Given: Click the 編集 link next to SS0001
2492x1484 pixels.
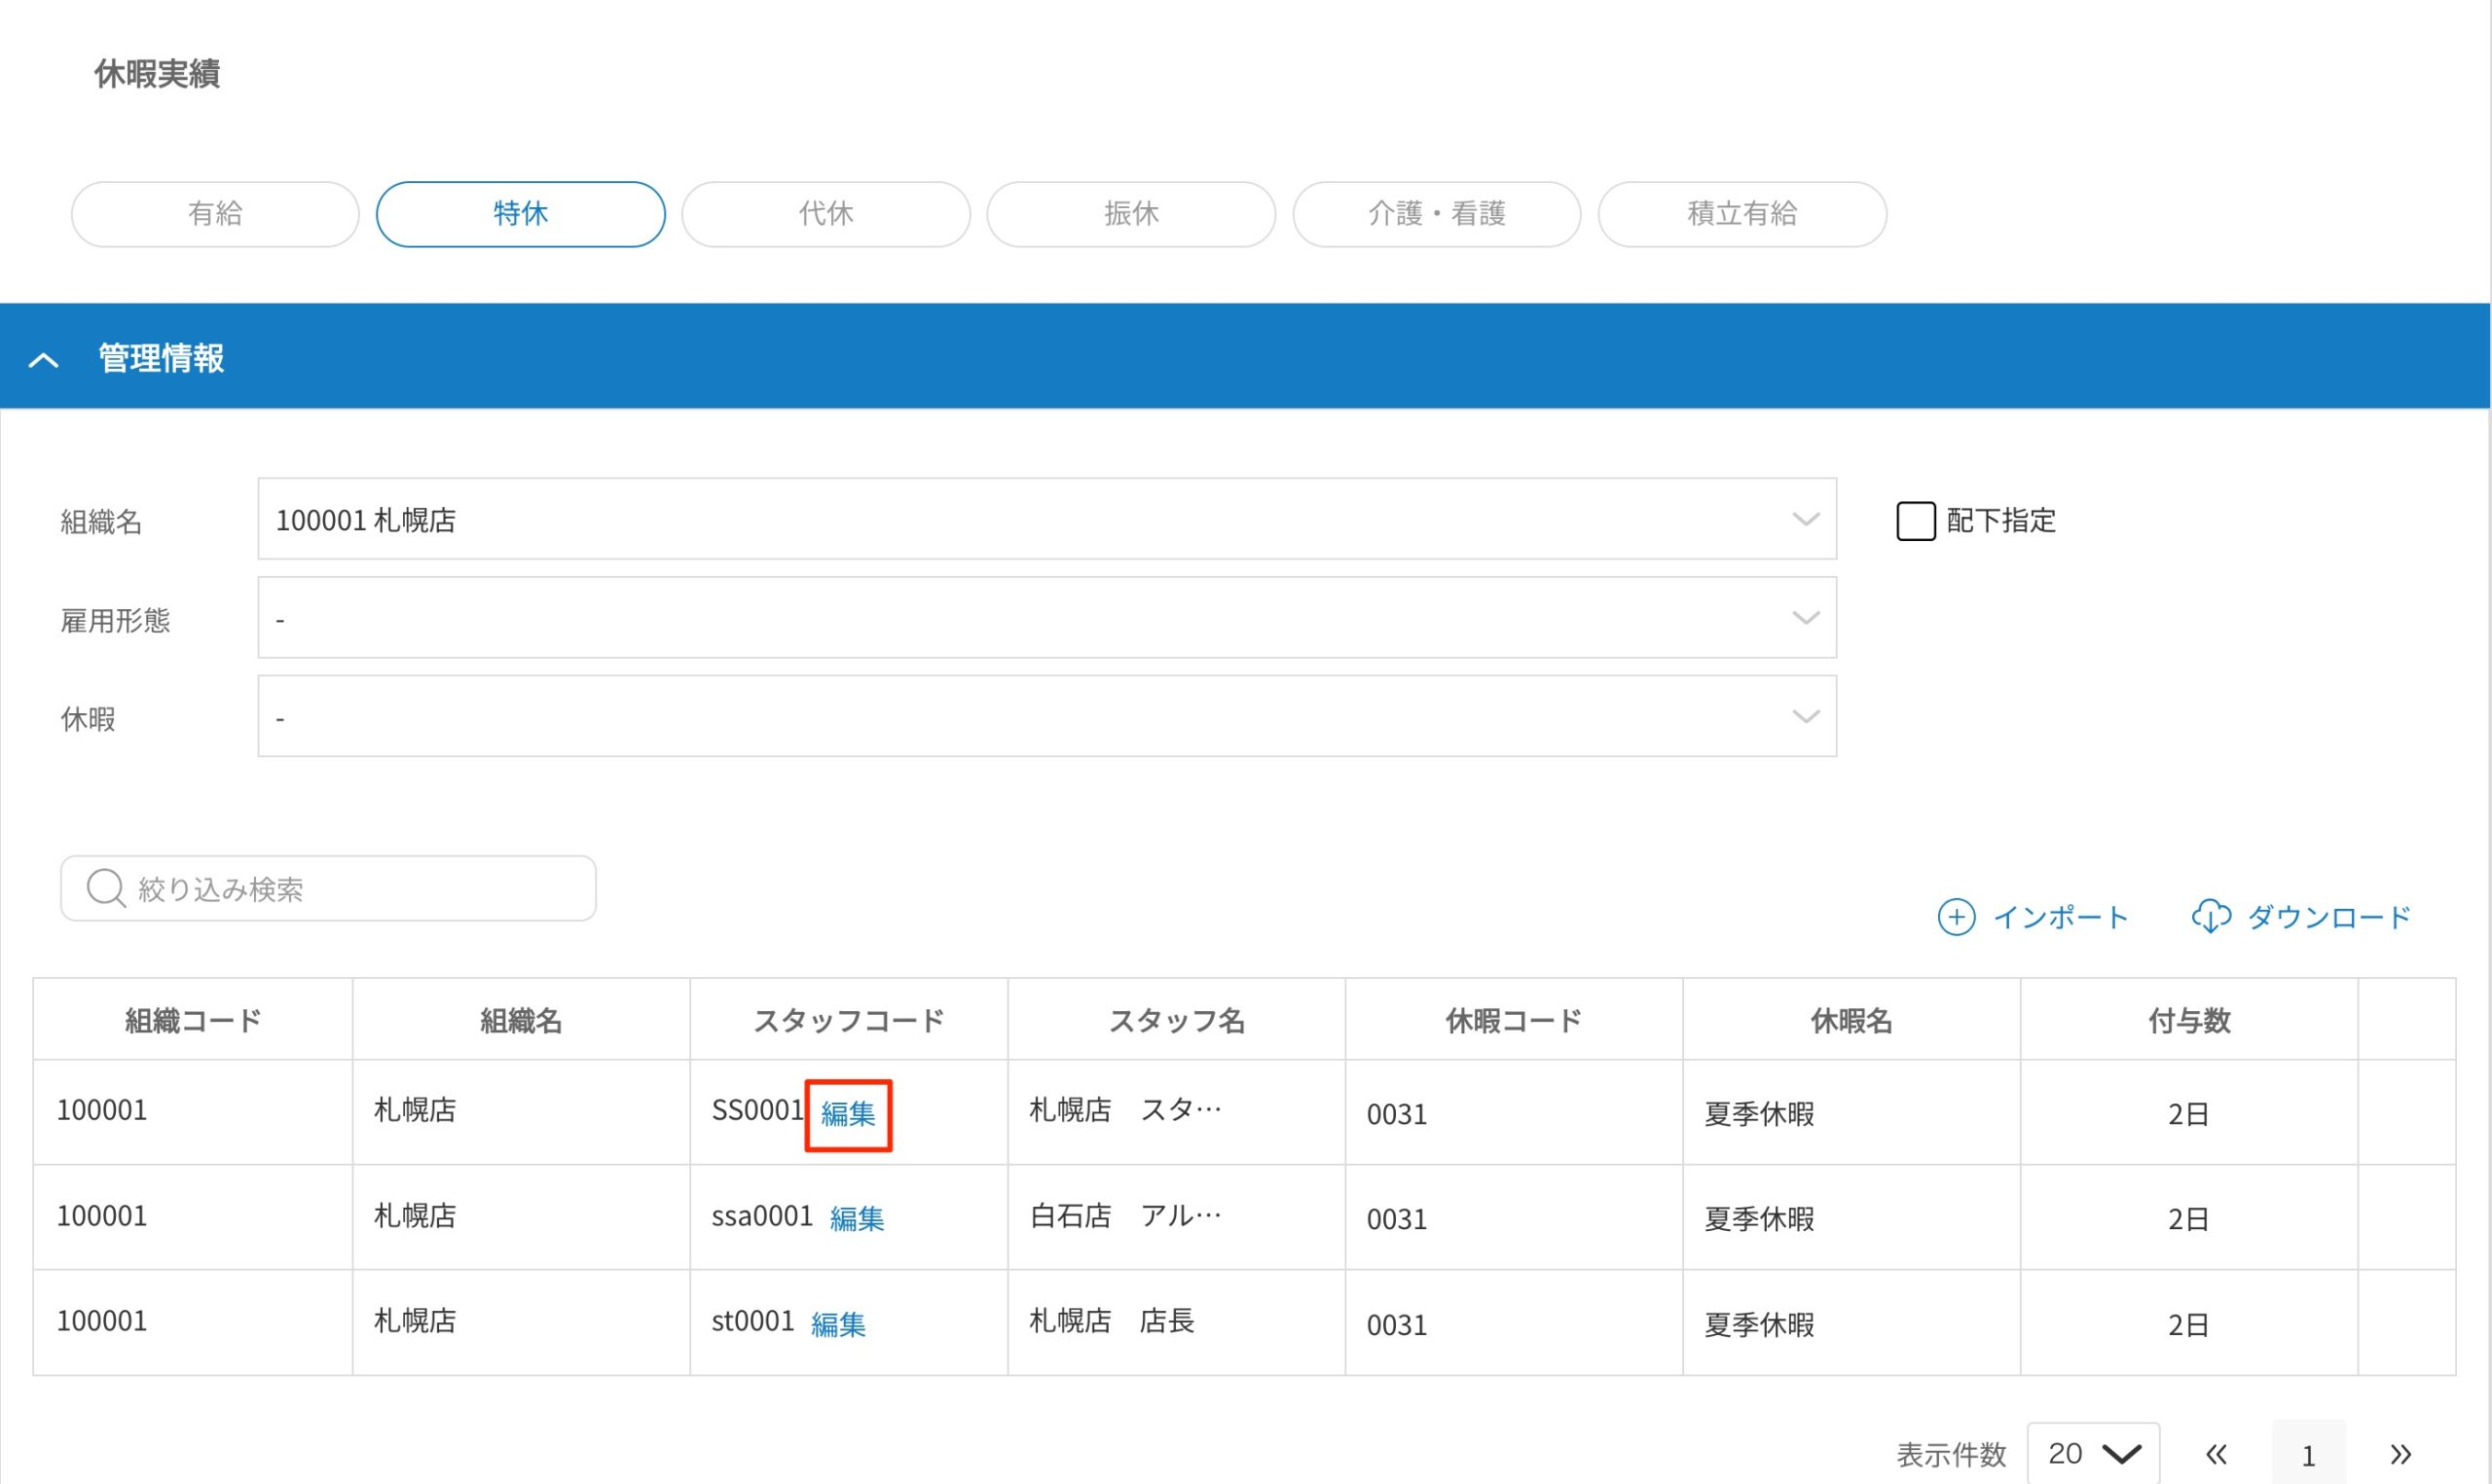Looking at the screenshot, I should coord(846,1114).
